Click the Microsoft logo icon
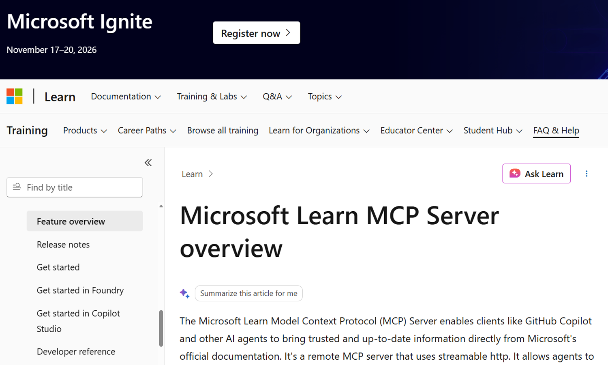This screenshot has height=365, width=608. (15, 97)
